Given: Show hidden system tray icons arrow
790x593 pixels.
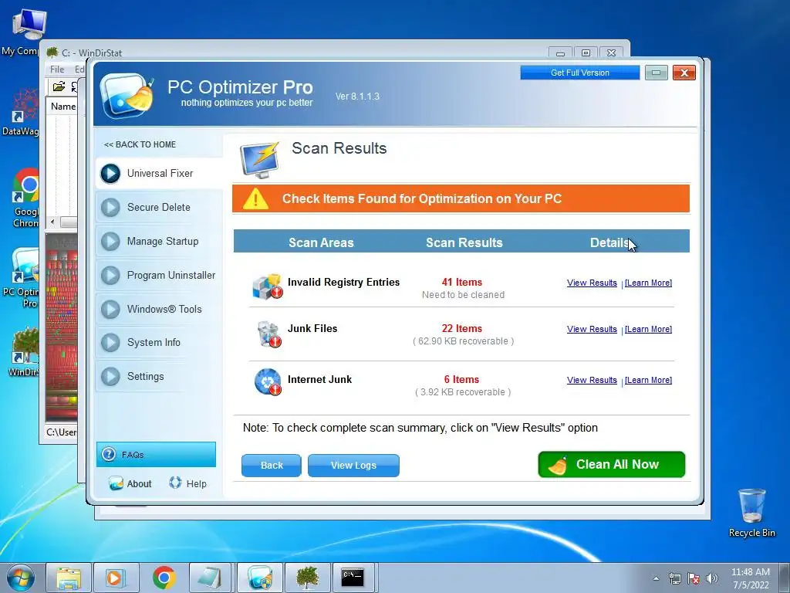Looking at the screenshot, I should click(656, 578).
